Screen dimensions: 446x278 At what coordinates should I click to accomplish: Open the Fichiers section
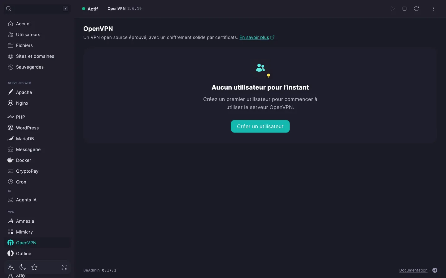(x=37, y=45)
